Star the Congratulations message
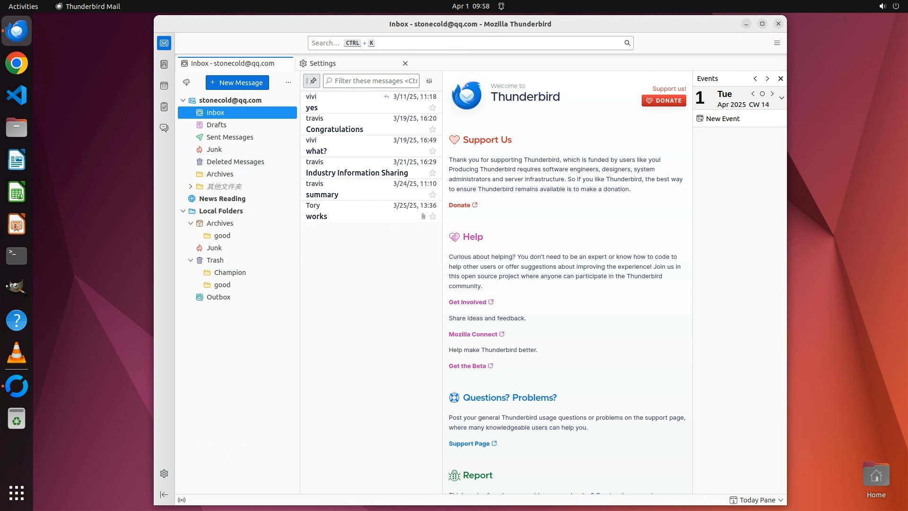The image size is (908, 511). (x=432, y=130)
